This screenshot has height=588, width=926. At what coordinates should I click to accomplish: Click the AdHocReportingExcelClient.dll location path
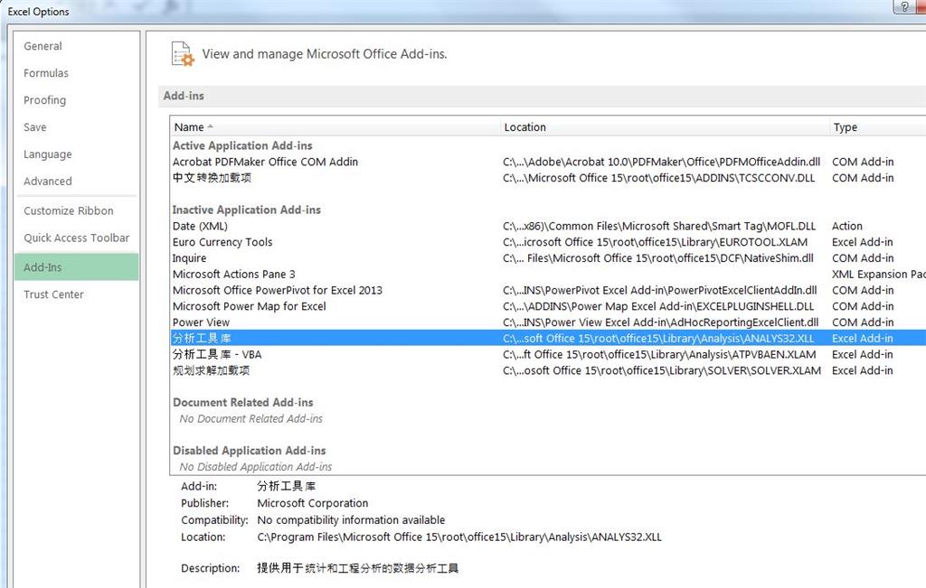tap(661, 322)
